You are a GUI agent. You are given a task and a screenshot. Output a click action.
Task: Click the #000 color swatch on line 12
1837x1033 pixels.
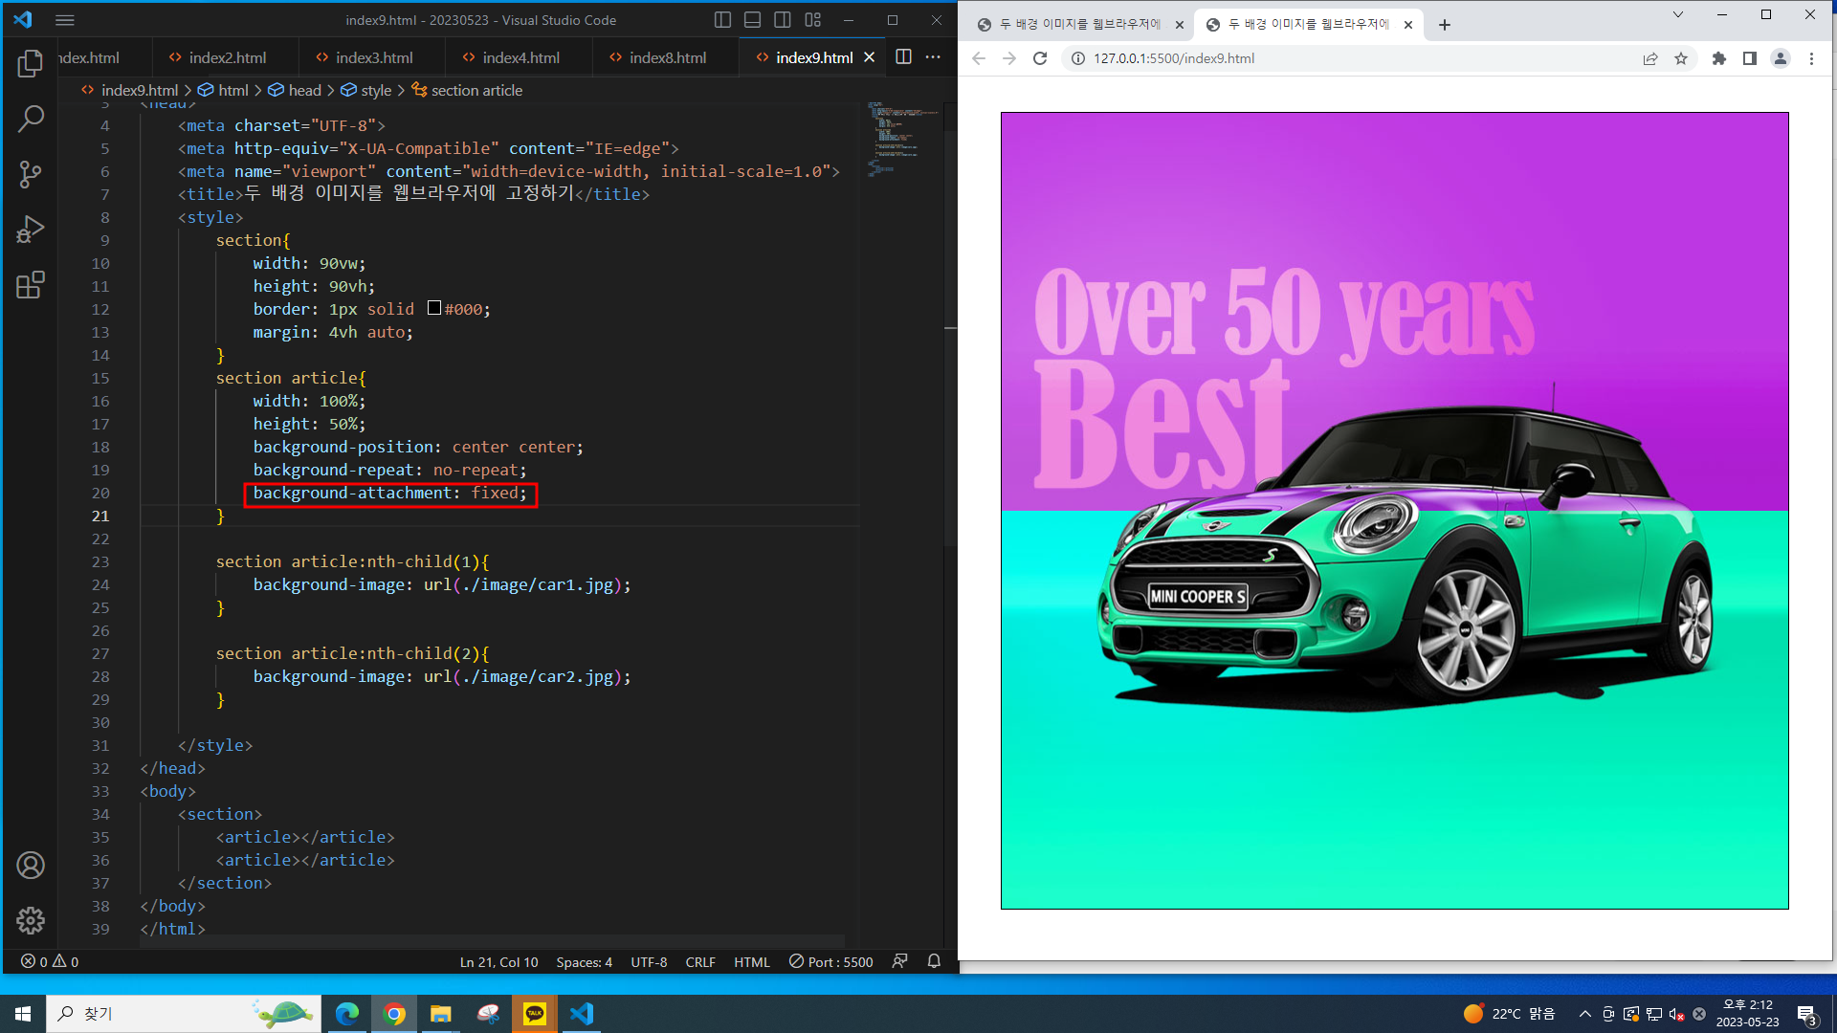coord(433,308)
